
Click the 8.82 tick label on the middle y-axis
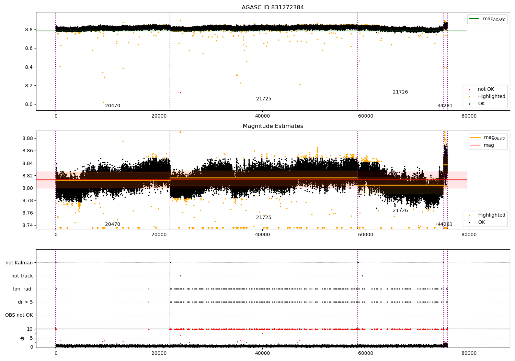27,176
